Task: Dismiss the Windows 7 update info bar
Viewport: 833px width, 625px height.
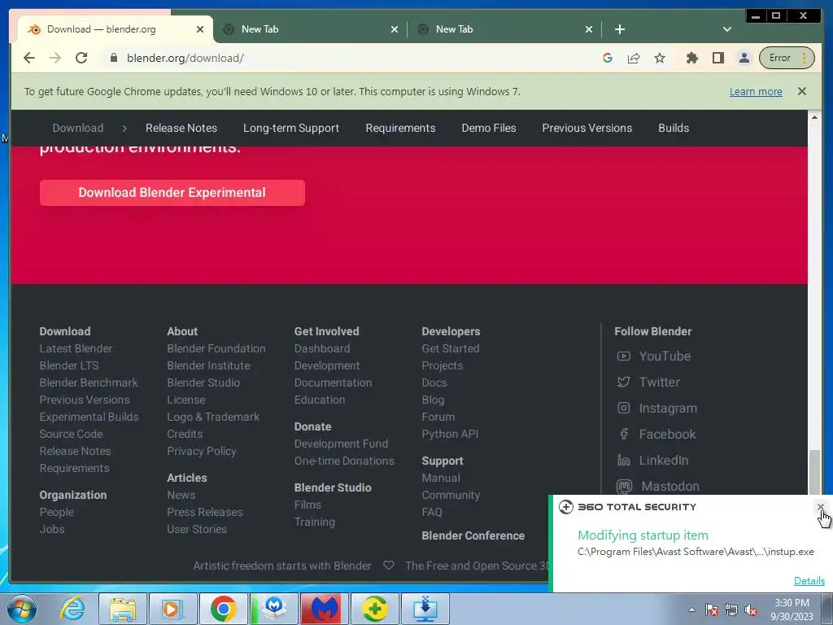Action: (x=802, y=91)
